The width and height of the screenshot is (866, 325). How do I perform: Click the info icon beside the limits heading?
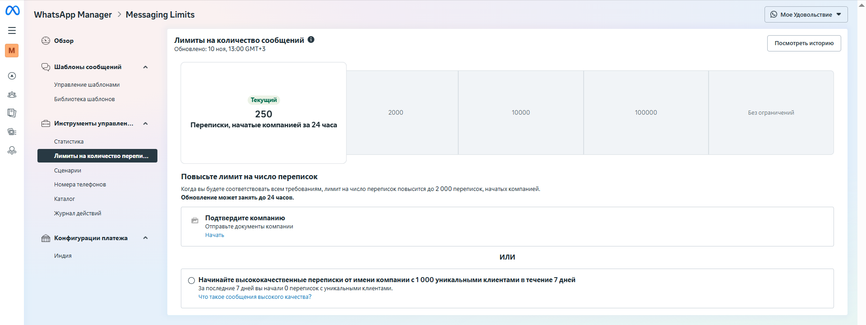coord(311,40)
